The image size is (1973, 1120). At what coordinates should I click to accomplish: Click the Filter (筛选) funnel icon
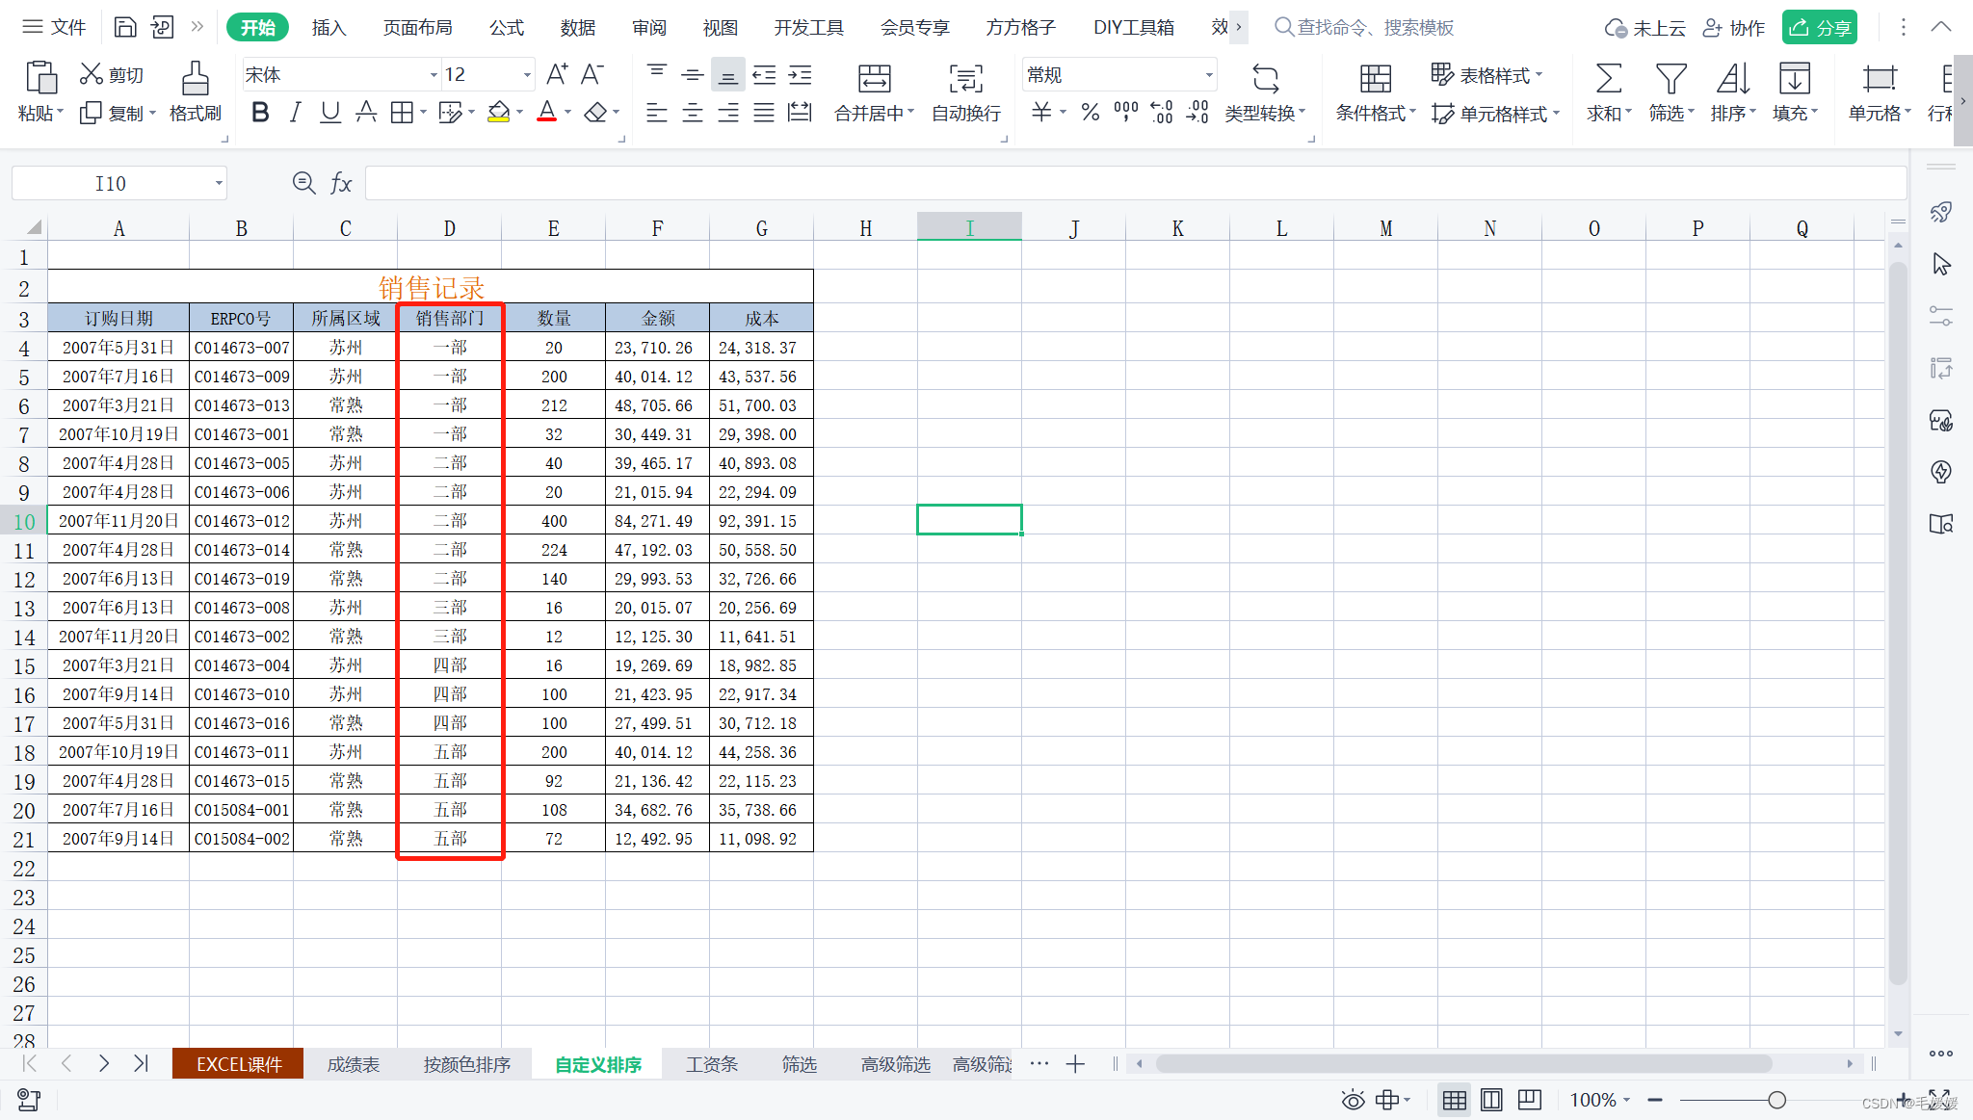1670,79
